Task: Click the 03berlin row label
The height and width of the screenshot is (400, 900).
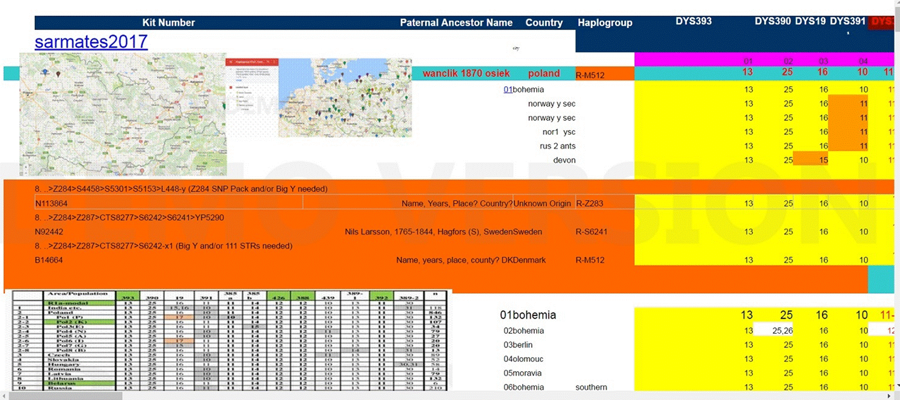Action: coord(518,345)
